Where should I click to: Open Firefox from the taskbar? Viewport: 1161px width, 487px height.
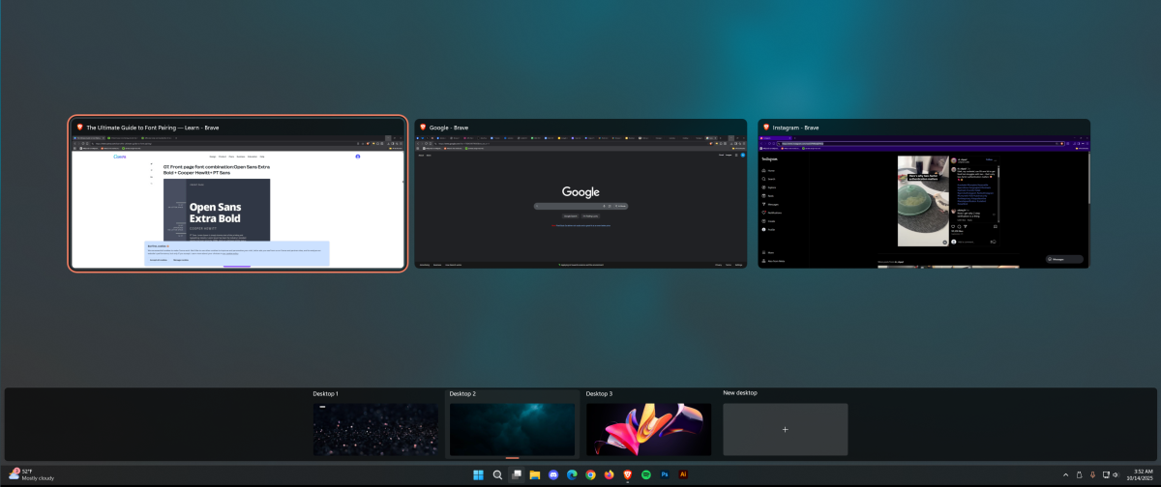point(609,474)
